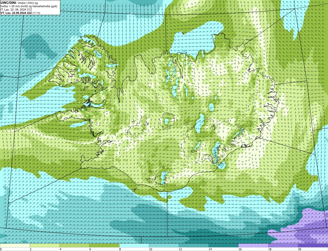Screen dimensions: 328x251
Task: Click the dark teal 14–16 m/s legend swatch
Action: tap(223, 245)
